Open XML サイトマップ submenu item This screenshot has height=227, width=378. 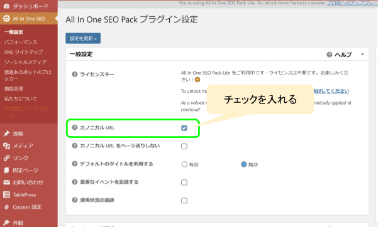coord(23,52)
